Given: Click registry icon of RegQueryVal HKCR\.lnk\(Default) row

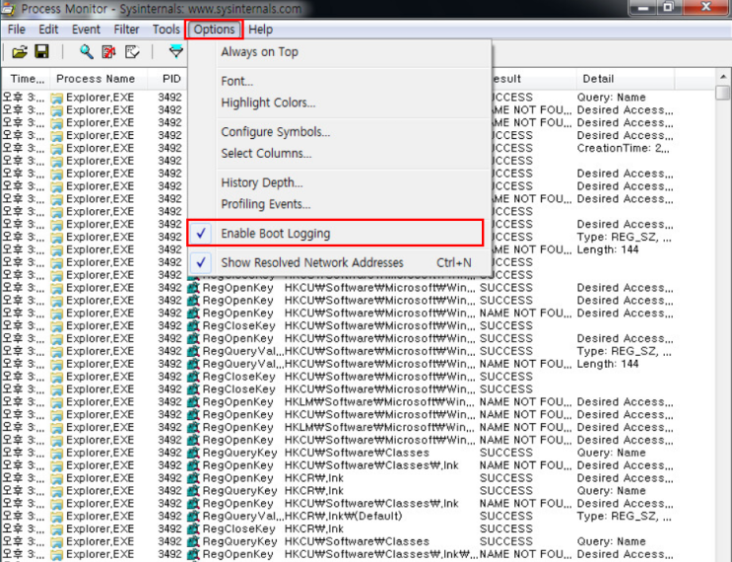Looking at the screenshot, I should (193, 517).
